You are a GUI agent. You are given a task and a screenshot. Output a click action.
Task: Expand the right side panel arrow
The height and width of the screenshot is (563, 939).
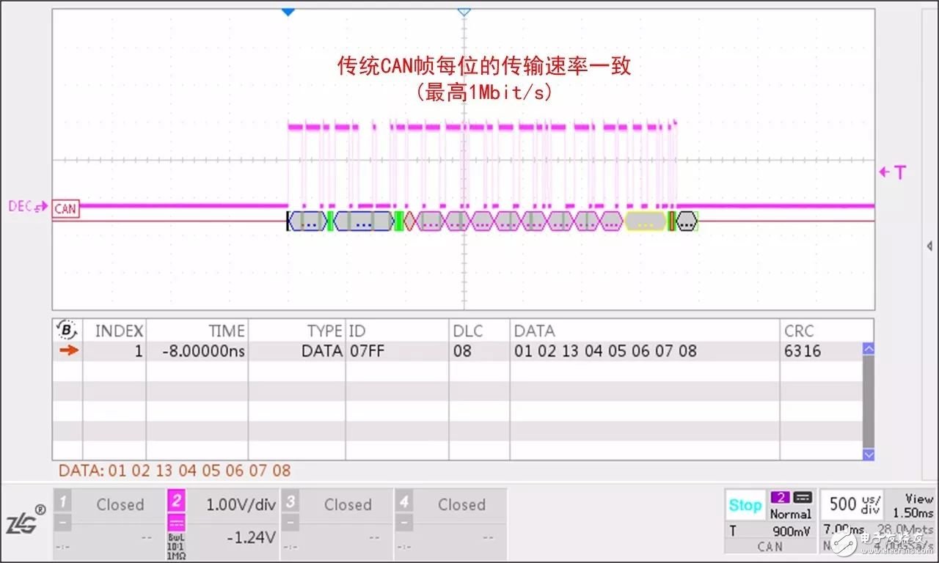coord(929,246)
